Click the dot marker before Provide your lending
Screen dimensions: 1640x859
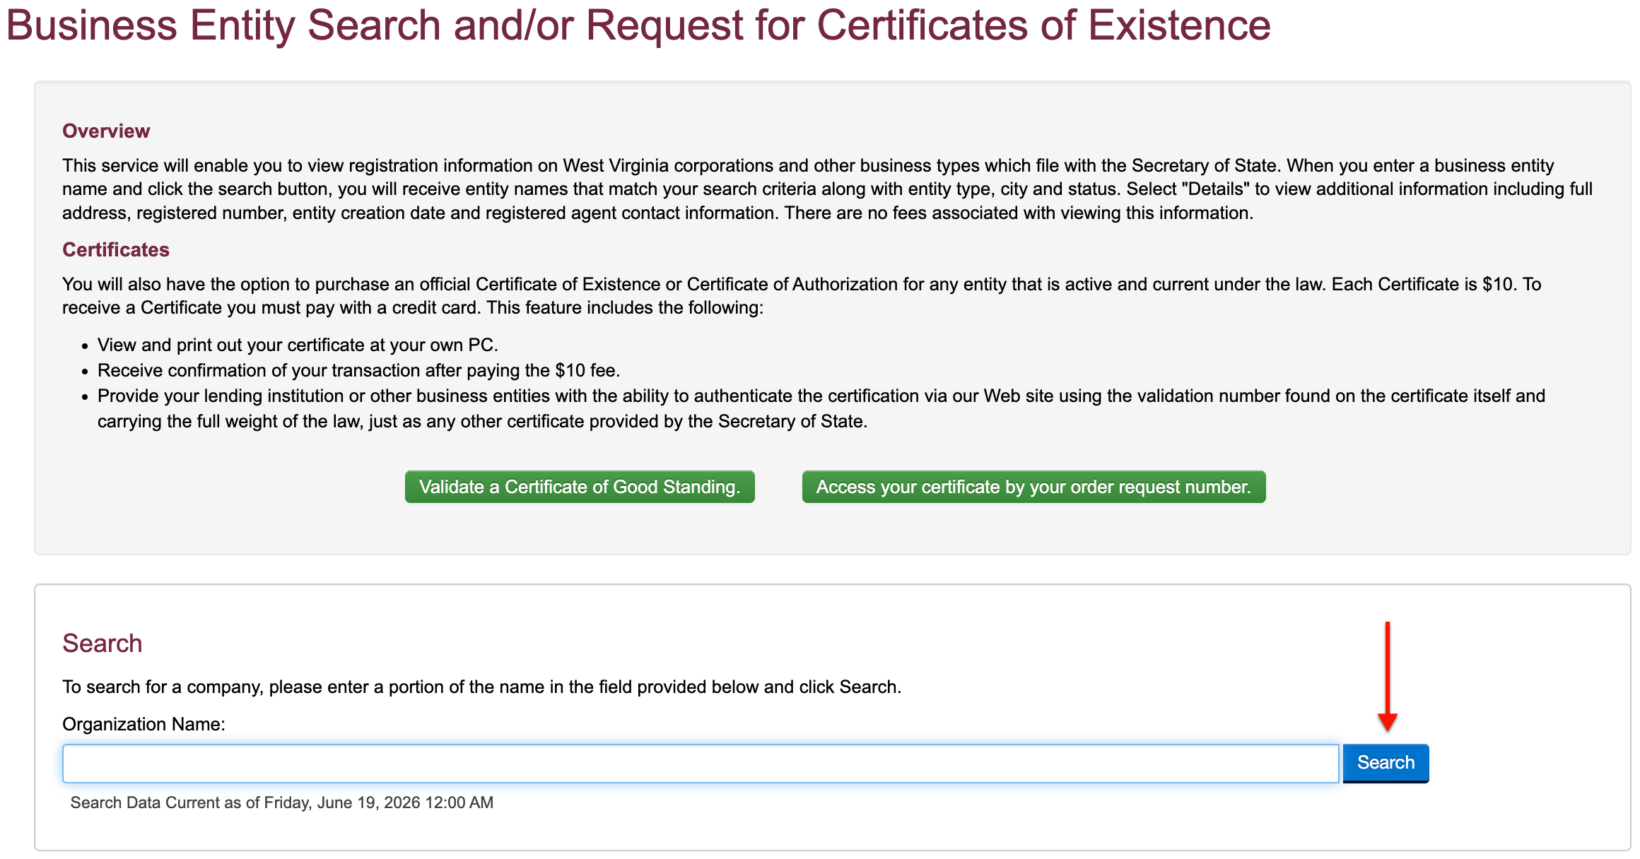pos(85,397)
